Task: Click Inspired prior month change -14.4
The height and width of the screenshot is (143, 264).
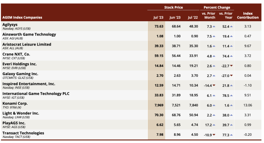Action: (x=208, y=86)
